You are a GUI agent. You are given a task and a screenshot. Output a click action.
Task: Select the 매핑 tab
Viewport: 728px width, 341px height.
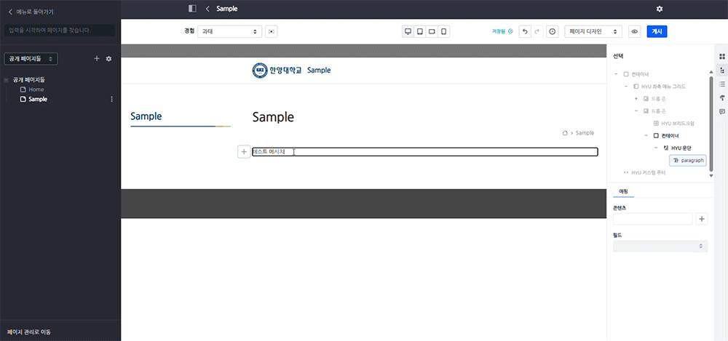(x=623, y=190)
